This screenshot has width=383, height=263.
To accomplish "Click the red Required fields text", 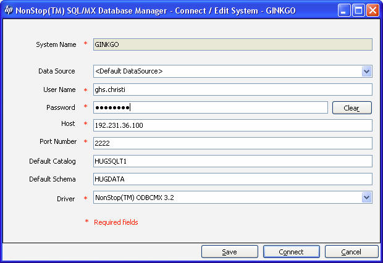I will [x=116, y=222].
